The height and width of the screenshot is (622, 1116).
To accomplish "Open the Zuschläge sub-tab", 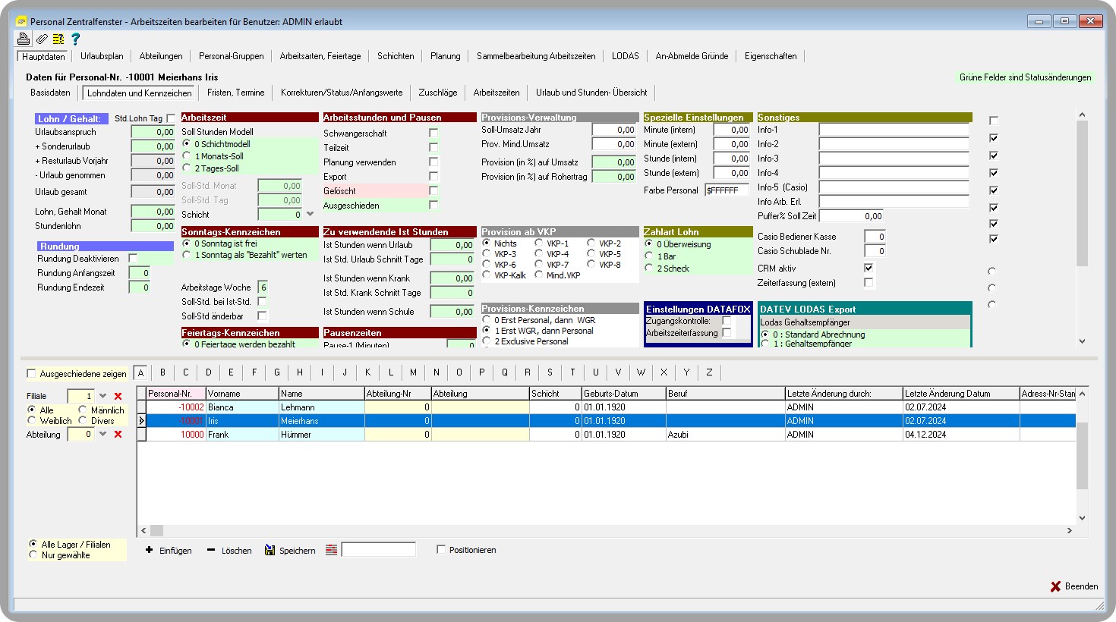I will pyautogui.click(x=438, y=93).
